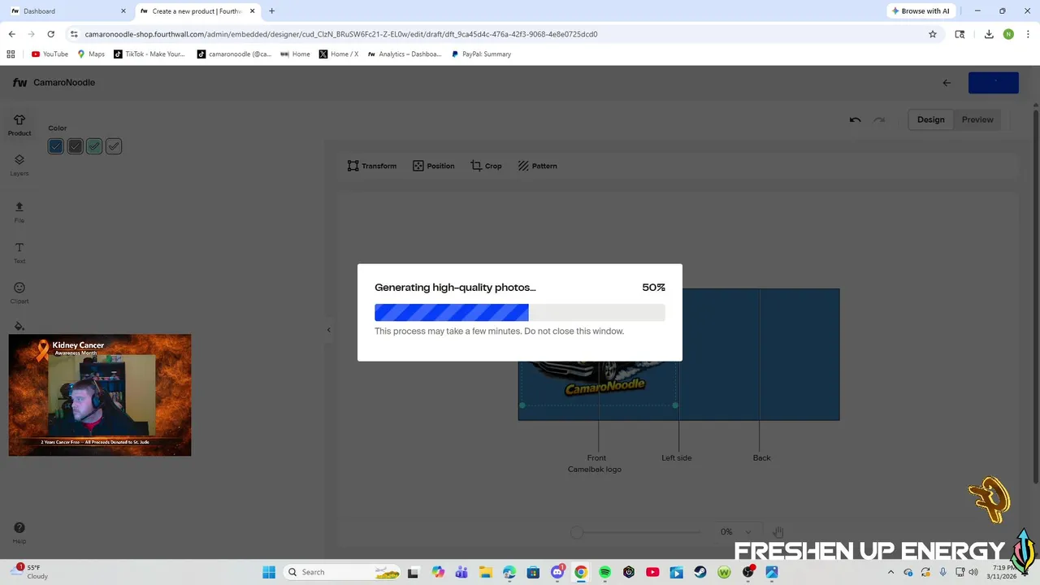Viewport: 1040px width, 585px height.
Task: Open the Product panel in sidebar
Action: tap(19, 125)
